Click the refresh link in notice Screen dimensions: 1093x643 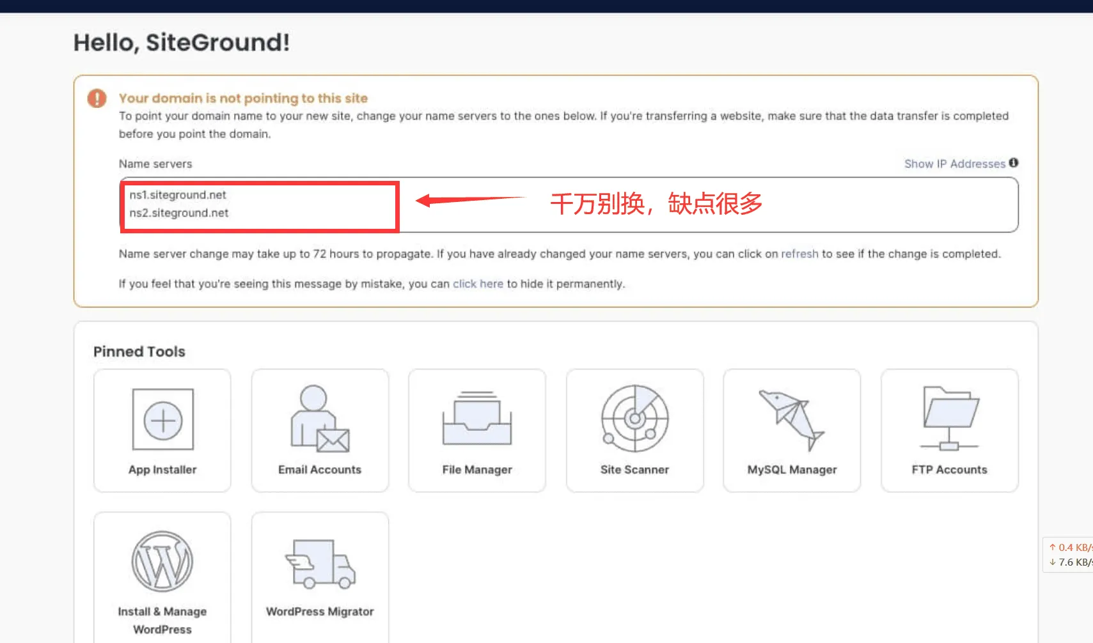coord(799,254)
